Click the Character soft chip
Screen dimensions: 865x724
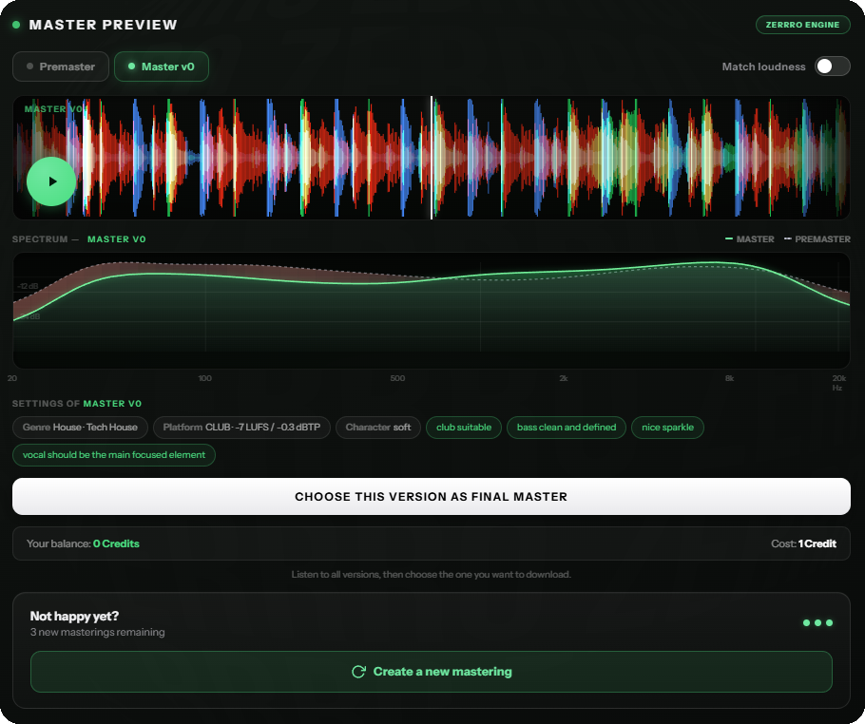point(378,428)
